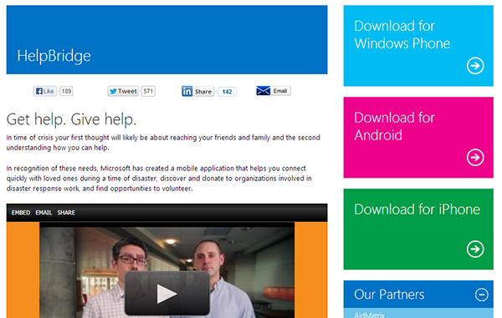This screenshot has height=318, width=502.
Task: Open the Download for Windows Phone tile
Action: point(418,46)
